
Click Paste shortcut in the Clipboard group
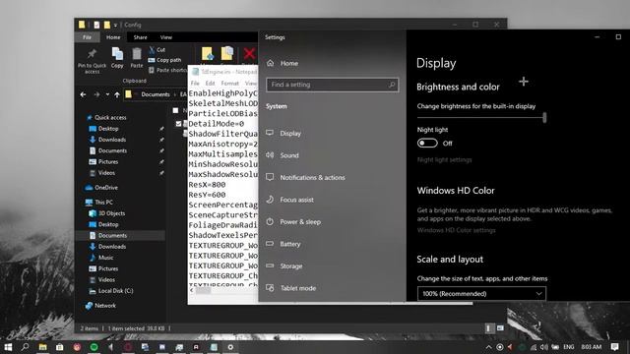tap(167, 70)
